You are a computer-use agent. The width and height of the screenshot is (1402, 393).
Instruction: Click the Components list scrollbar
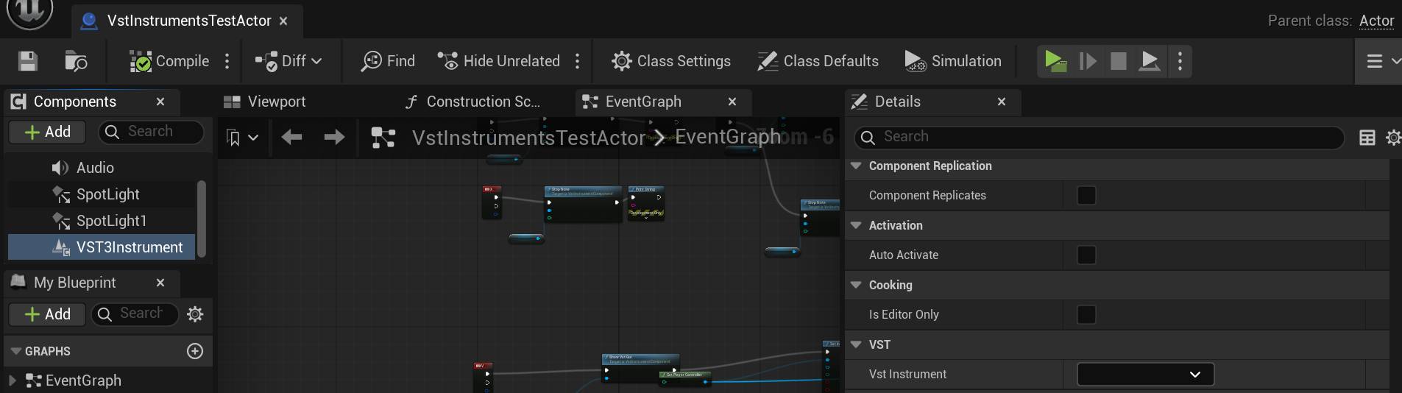201,218
